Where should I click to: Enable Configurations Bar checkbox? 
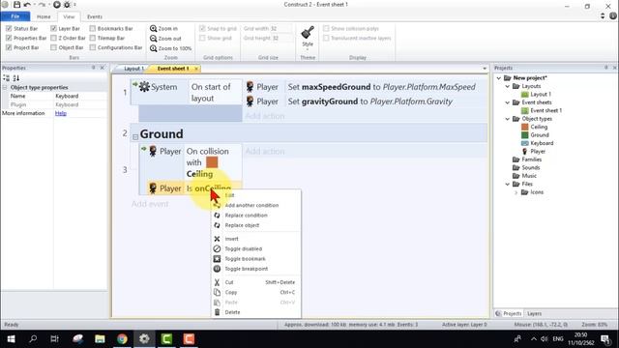(93, 47)
